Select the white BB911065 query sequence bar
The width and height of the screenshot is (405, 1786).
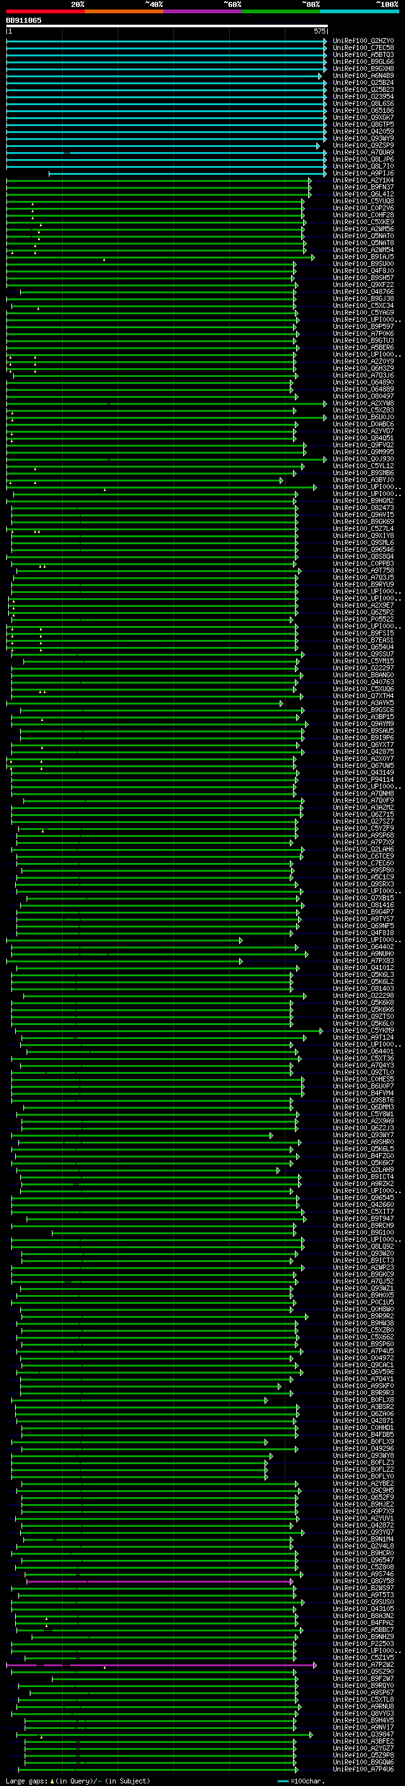(167, 27)
